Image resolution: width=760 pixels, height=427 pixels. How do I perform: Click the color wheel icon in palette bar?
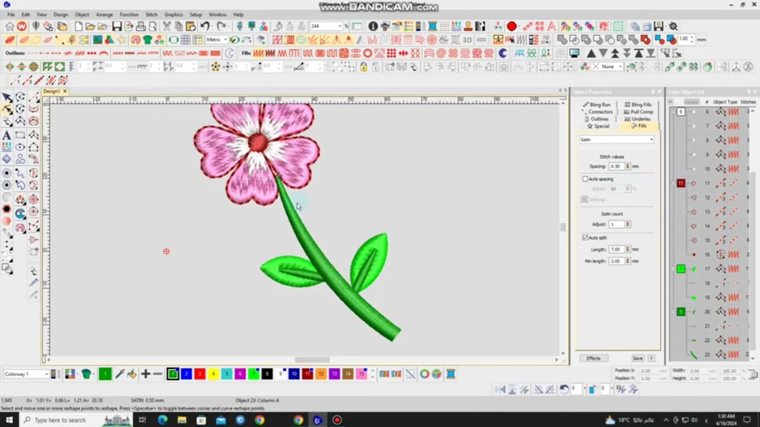425,374
